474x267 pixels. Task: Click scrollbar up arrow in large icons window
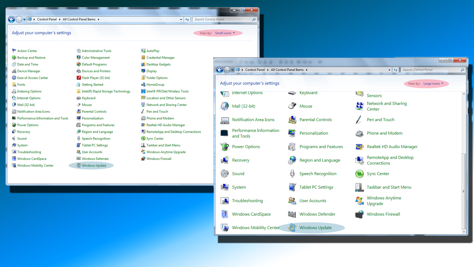tap(464, 94)
